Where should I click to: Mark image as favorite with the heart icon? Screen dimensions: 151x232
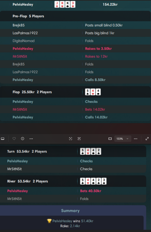(14, 139)
